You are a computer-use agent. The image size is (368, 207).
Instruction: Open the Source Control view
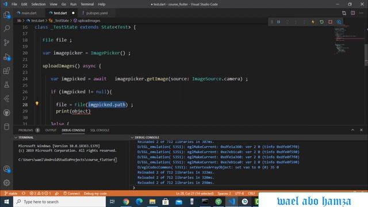click(x=6, y=43)
